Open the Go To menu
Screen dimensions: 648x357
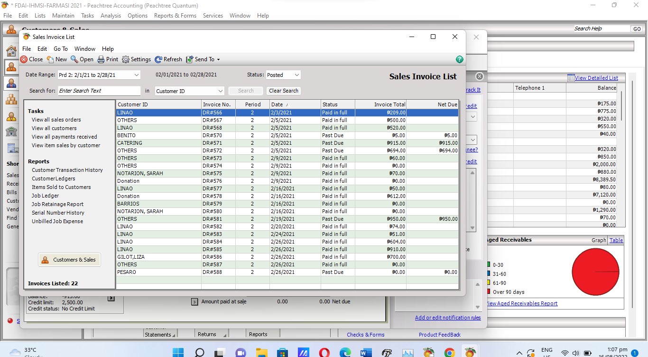(60, 49)
